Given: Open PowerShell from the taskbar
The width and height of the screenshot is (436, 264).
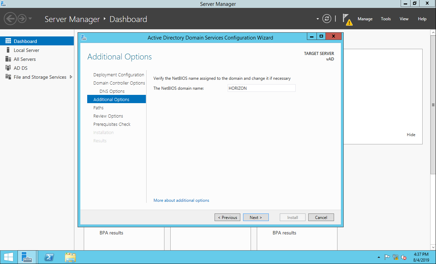Looking at the screenshot, I should pyautogui.click(x=49, y=257).
